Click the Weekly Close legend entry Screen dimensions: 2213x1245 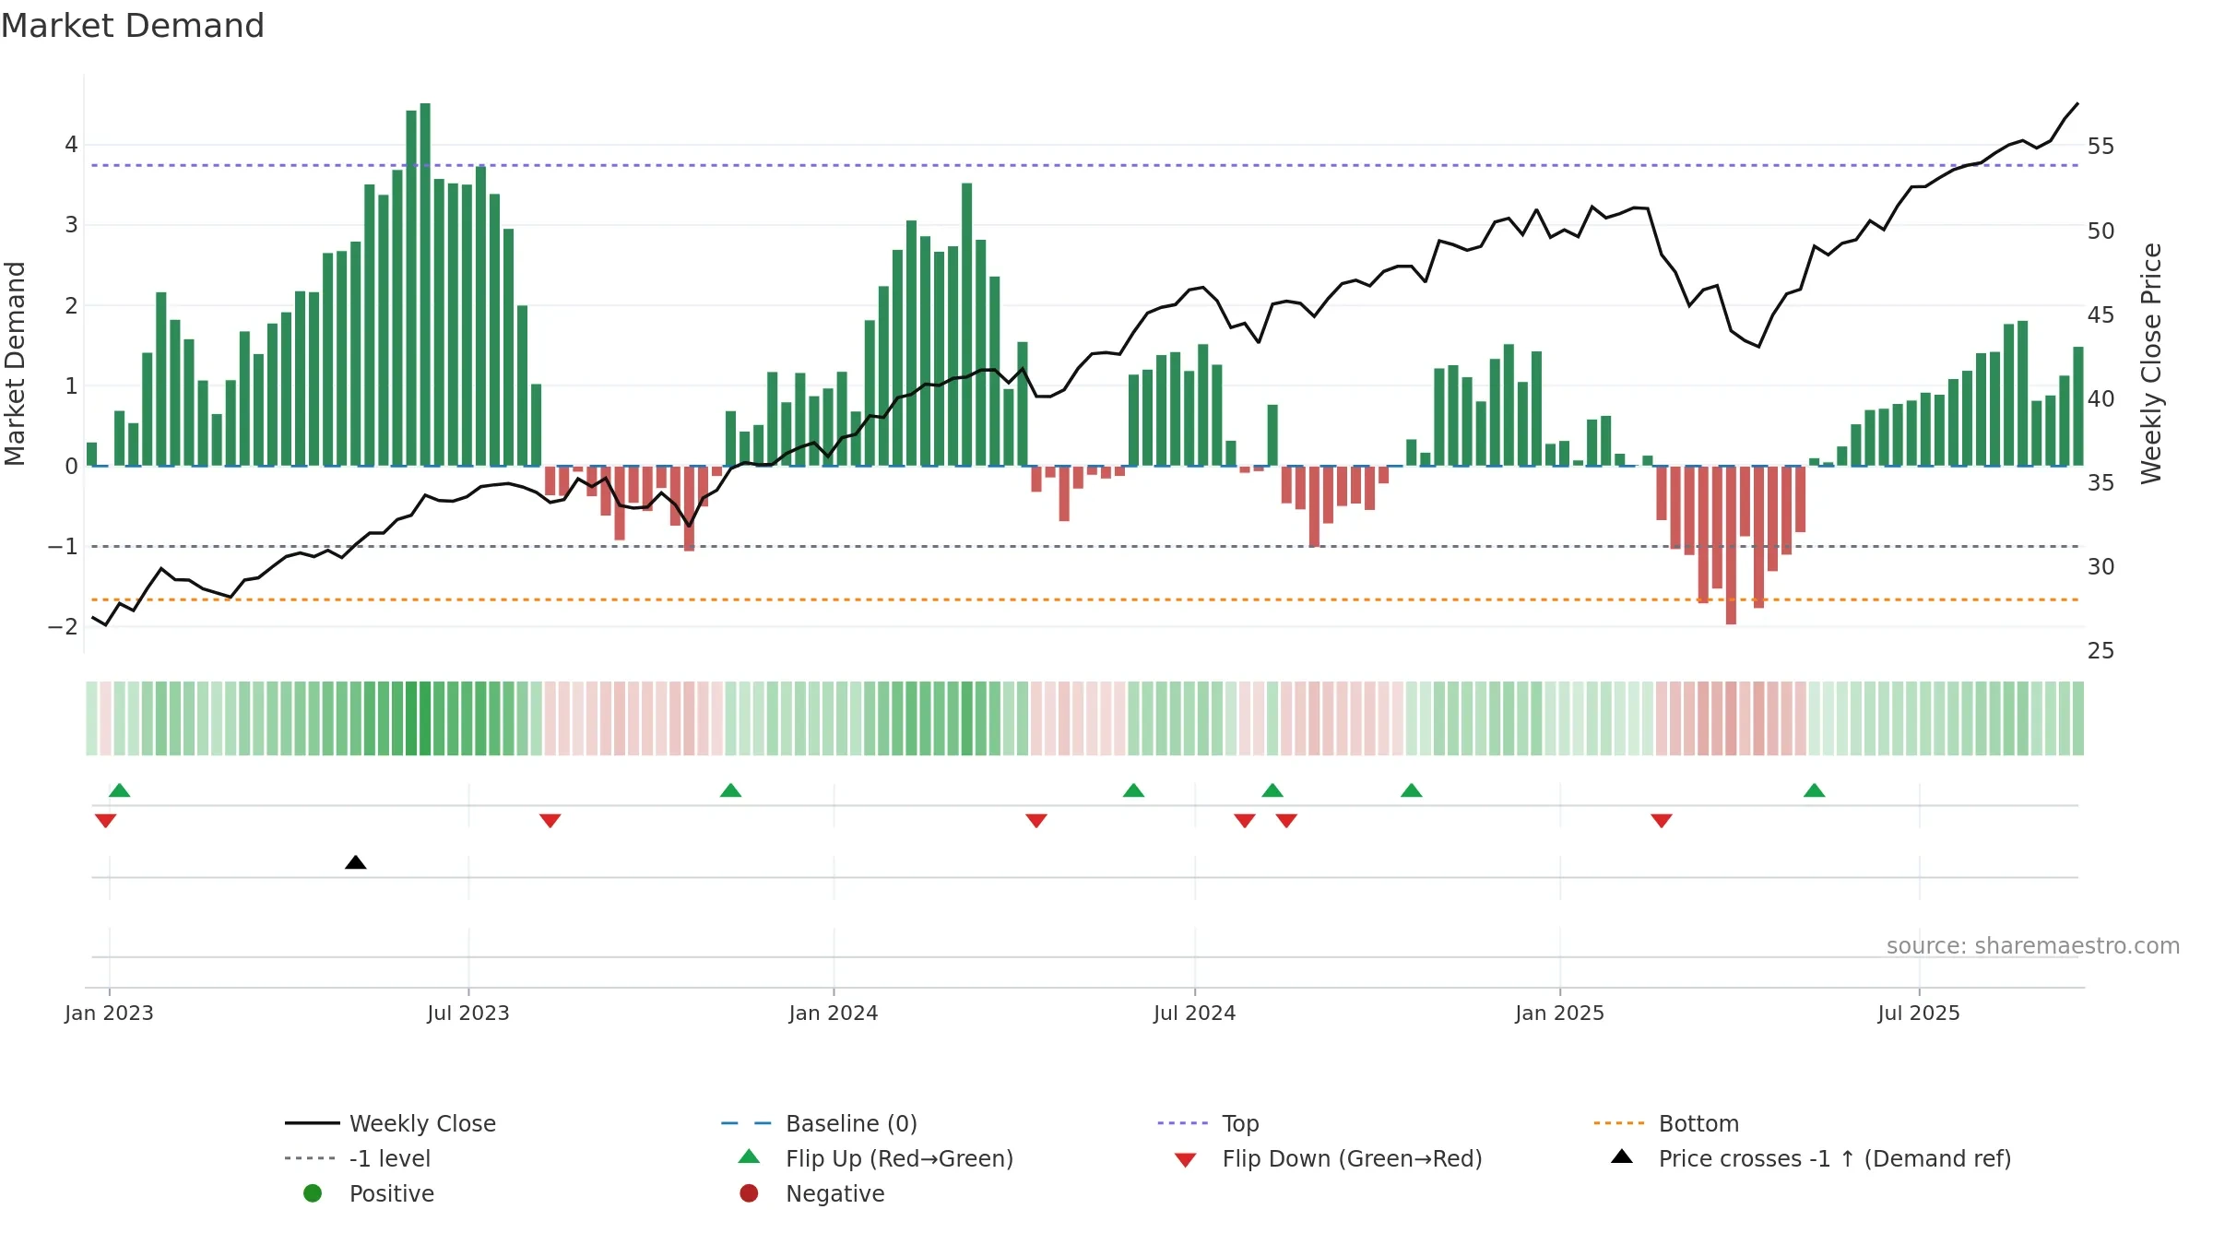(x=390, y=1123)
